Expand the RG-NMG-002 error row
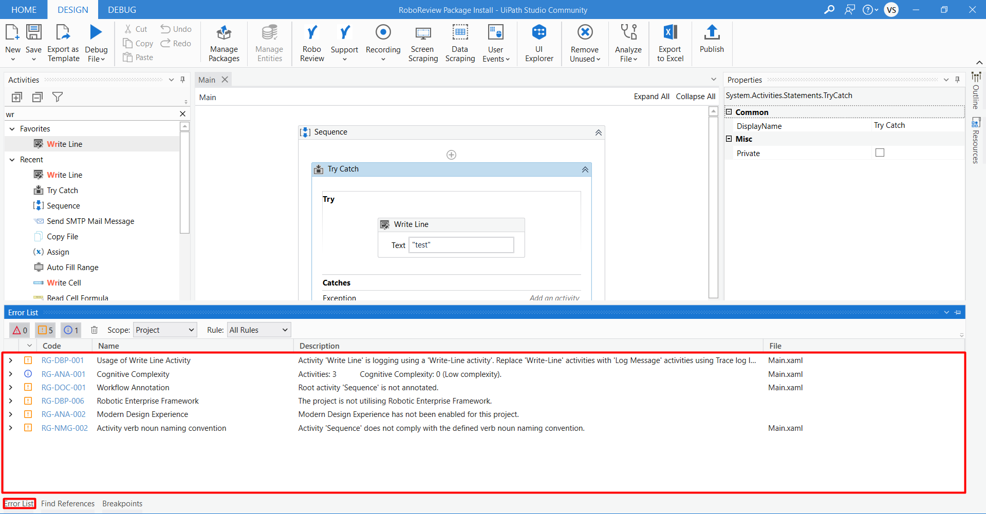Image resolution: width=986 pixels, height=514 pixels. (11, 428)
